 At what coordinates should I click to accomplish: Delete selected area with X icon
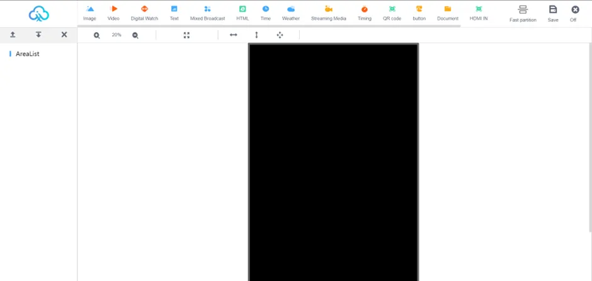(64, 35)
